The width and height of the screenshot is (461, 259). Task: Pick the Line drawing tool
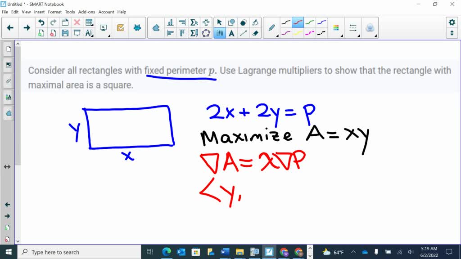pos(244,33)
